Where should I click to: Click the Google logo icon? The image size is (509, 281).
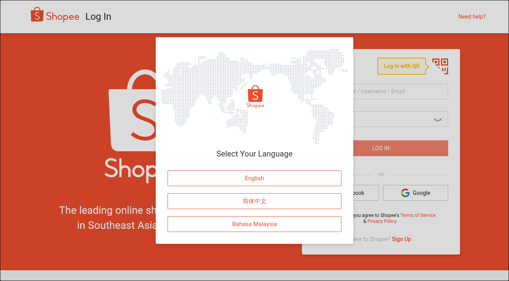tap(405, 193)
